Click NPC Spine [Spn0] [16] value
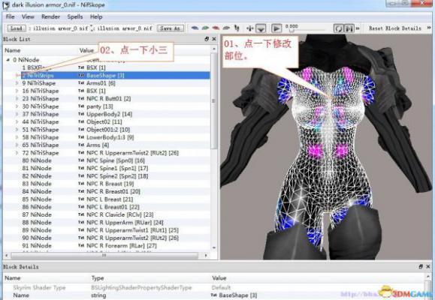This screenshot has width=435, height=300. 116,160
